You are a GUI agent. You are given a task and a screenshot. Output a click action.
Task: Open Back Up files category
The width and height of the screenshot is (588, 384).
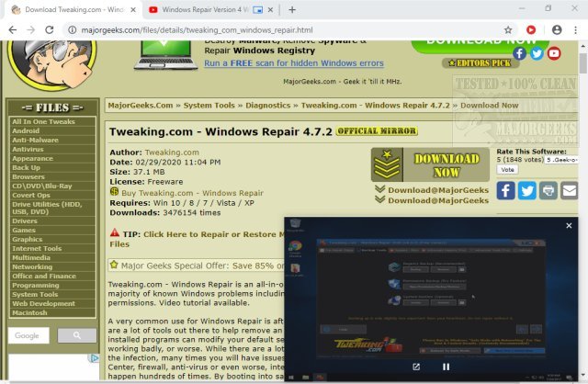coord(26,167)
